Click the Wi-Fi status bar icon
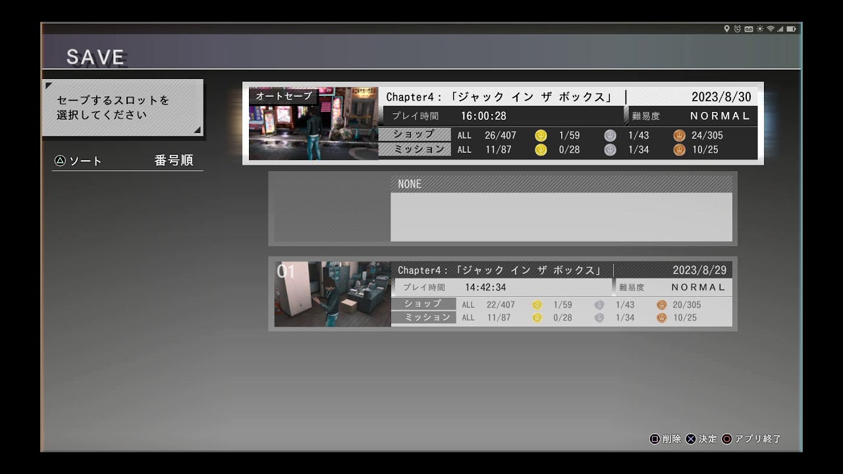 (x=770, y=29)
